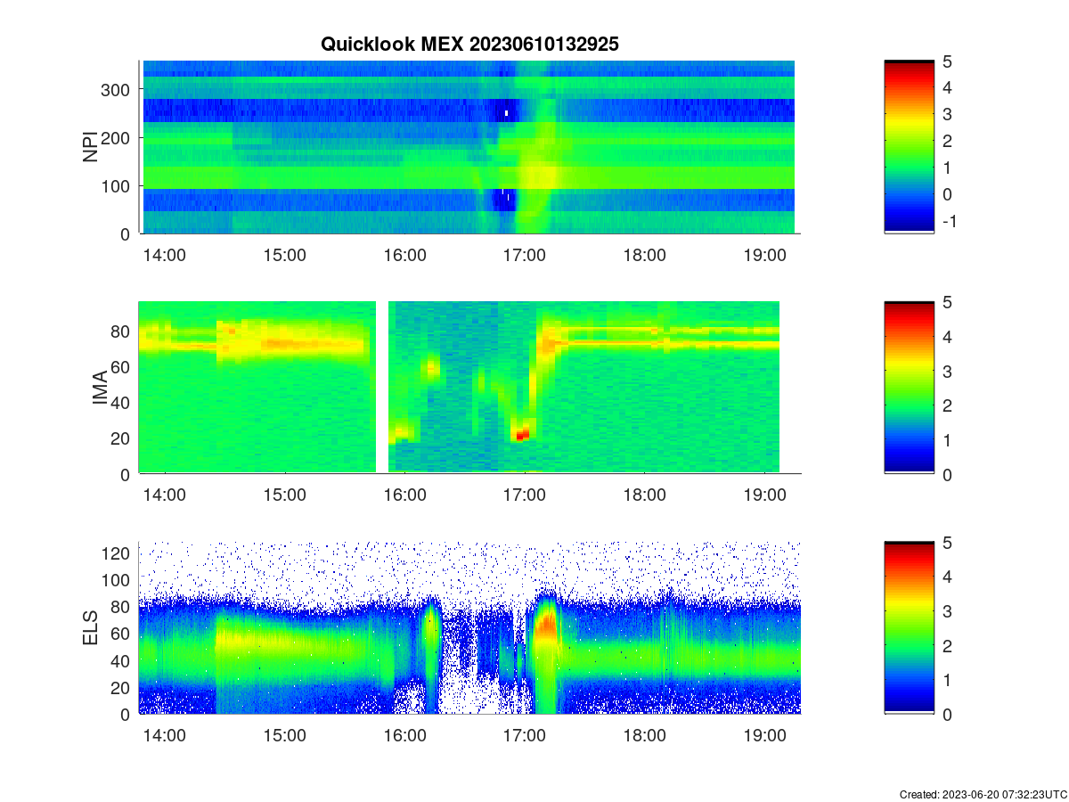Click the NPI colorbar

point(909,147)
